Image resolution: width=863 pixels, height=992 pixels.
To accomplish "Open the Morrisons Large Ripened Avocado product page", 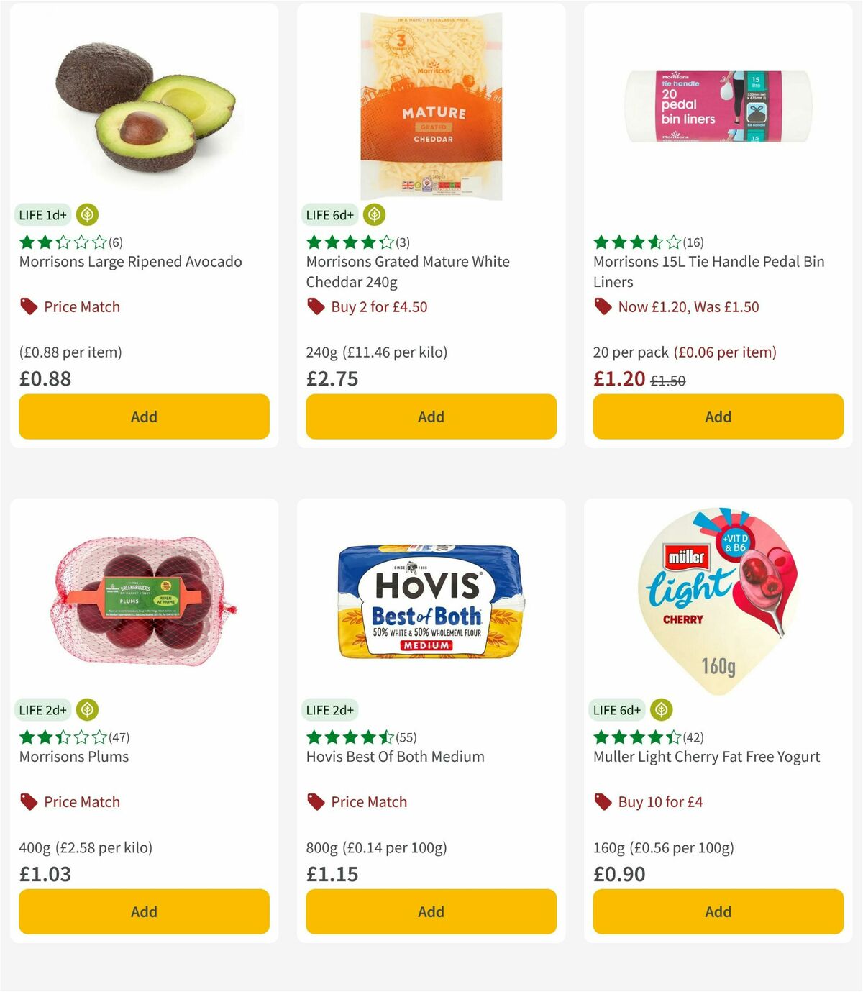I will click(131, 262).
